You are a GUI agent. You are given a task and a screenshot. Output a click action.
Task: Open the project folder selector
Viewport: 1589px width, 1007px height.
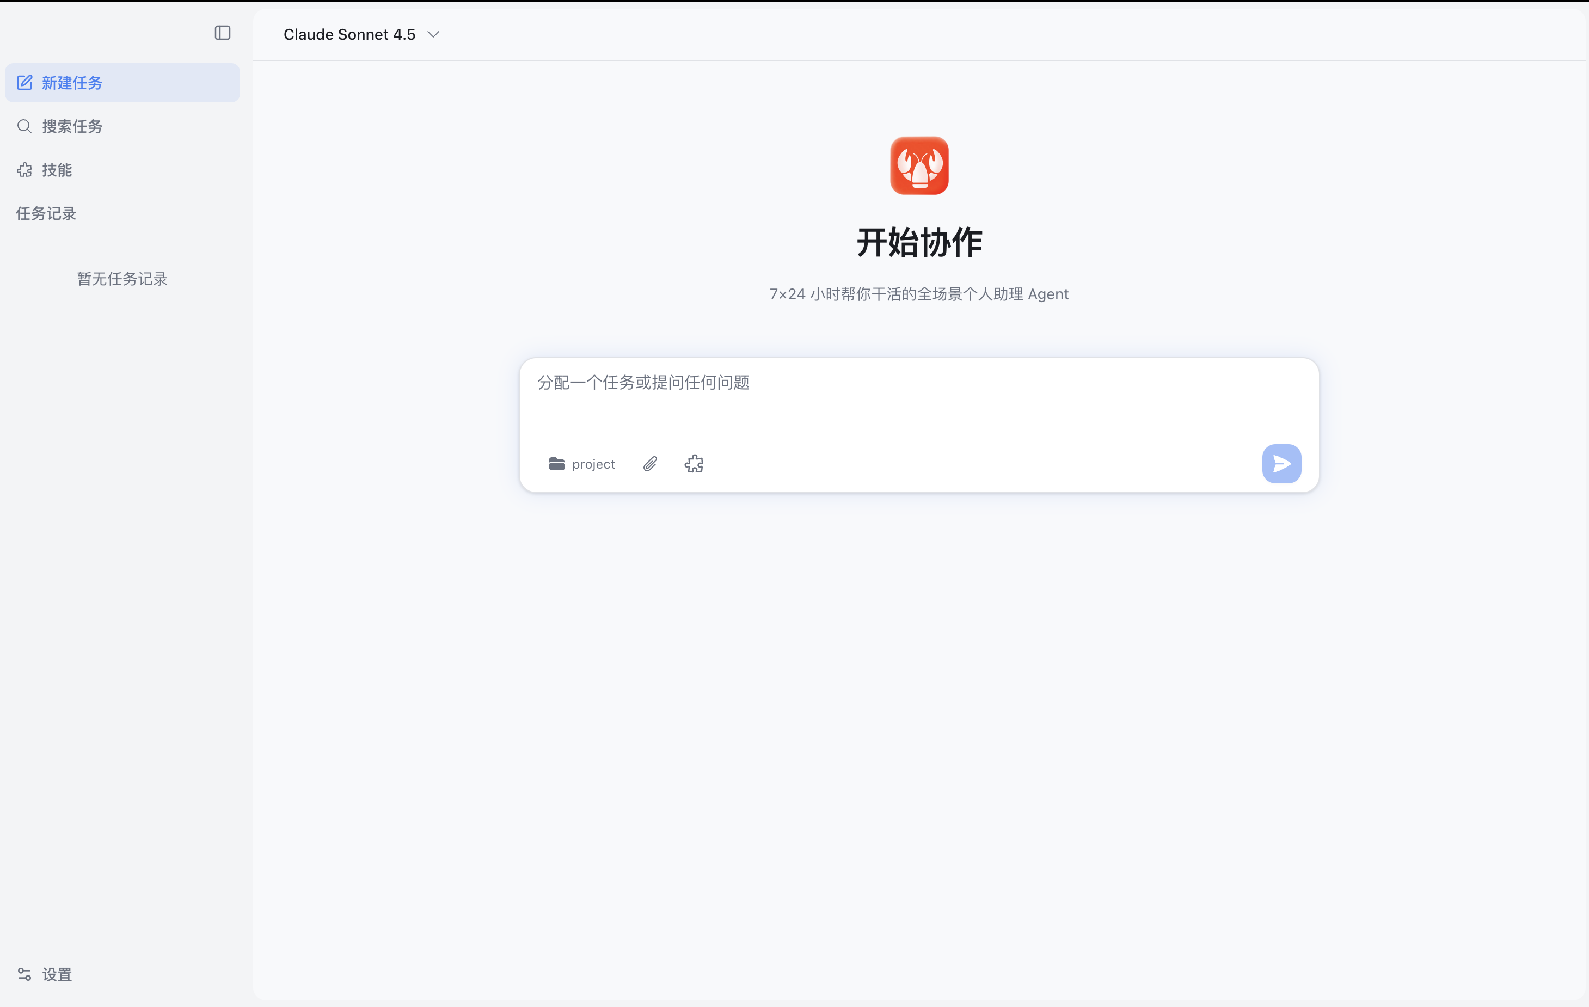pos(581,464)
